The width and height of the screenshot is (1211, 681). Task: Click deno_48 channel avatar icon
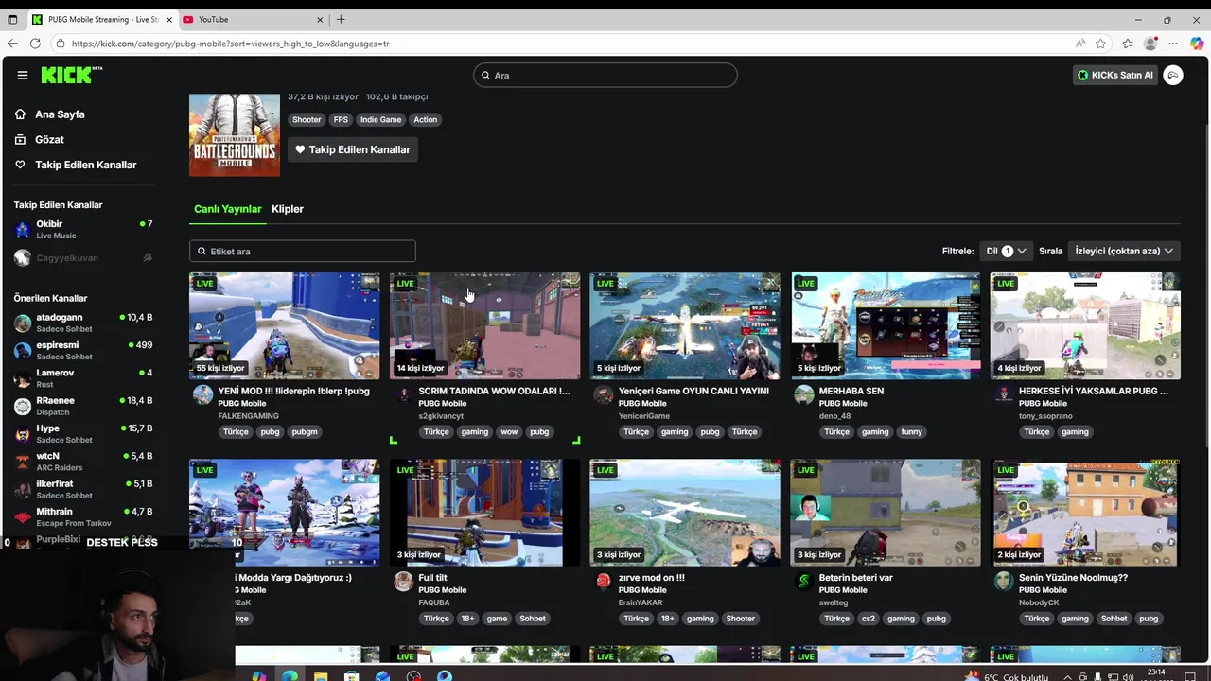coord(804,394)
